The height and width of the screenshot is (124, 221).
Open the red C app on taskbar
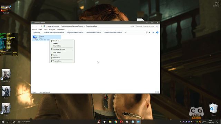pos(99,122)
